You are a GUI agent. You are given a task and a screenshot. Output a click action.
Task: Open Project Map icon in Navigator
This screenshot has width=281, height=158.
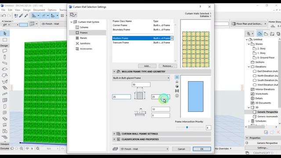pyautogui.click(x=259, y=34)
